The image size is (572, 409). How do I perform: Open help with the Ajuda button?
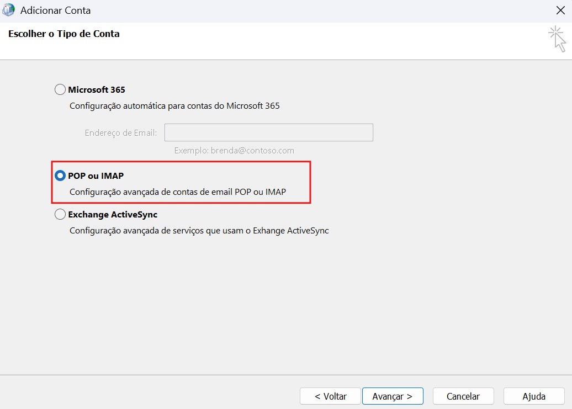[x=534, y=396]
